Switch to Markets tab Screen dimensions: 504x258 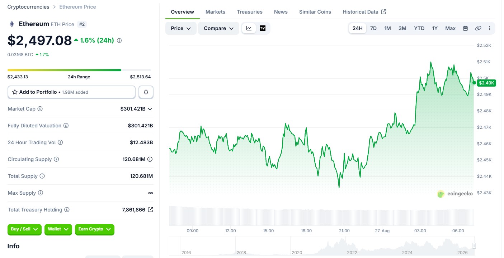[216, 12]
